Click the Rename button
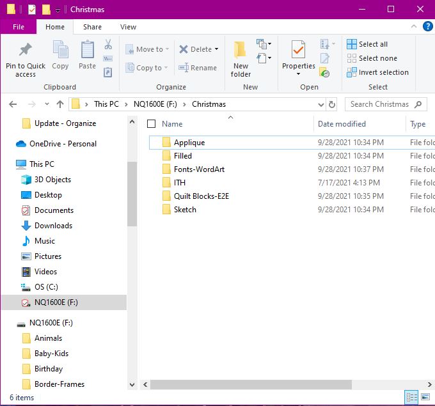The image size is (435, 406). (x=198, y=68)
